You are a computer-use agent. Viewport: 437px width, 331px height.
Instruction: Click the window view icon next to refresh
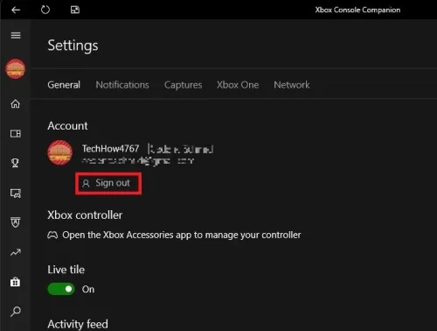coord(75,10)
